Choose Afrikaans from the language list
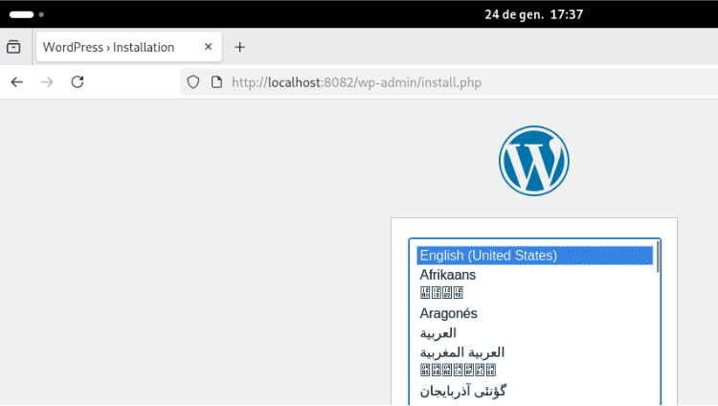The image size is (718, 406). click(x=448, y=275)
